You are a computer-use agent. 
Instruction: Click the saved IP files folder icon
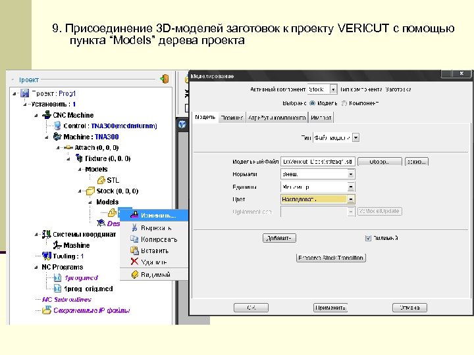47,310
